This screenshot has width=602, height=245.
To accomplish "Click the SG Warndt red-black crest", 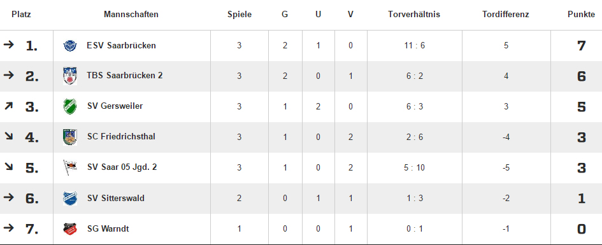I will 70,229.
